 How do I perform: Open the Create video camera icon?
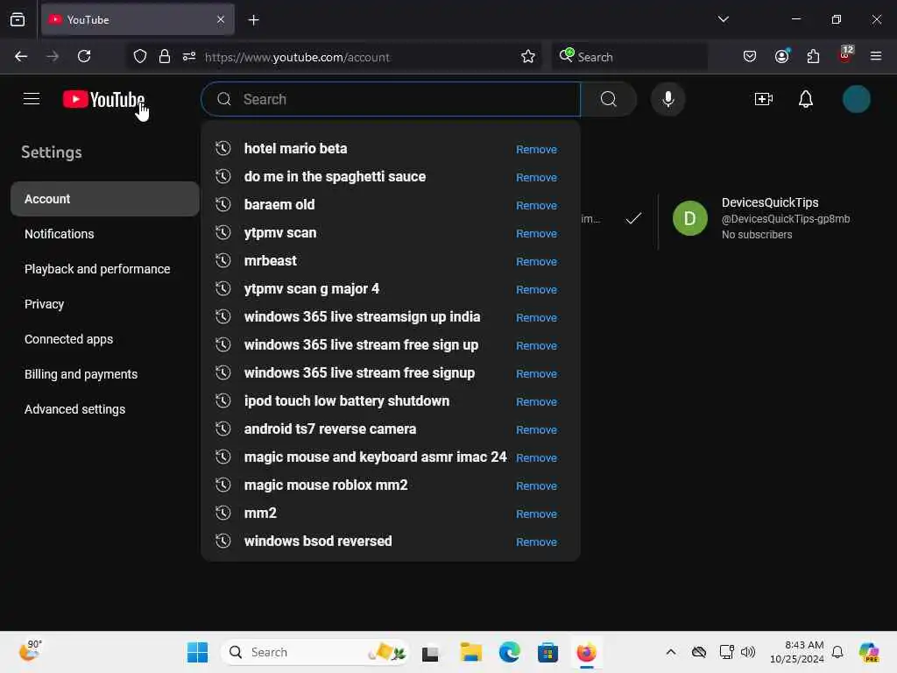coord(764,99)
